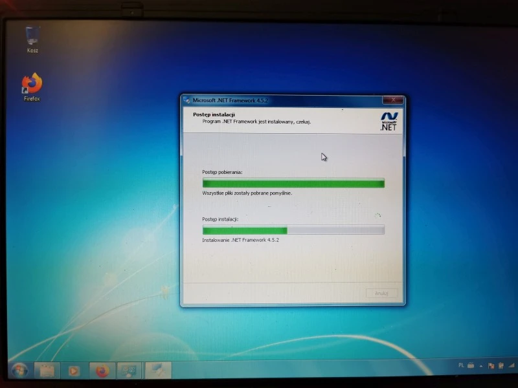
Task: Click the keyboard icon next to PL
Action: click(x=471, y=365)
